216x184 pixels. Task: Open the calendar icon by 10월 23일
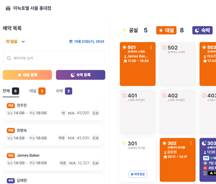pos(71,42)
